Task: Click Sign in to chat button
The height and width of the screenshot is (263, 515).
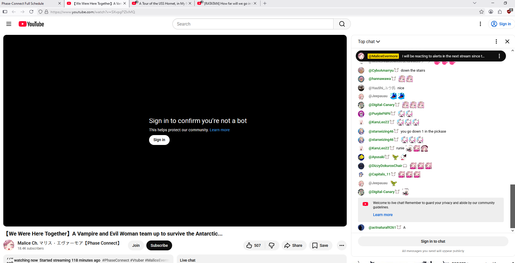Action: [x=433, y=241]
